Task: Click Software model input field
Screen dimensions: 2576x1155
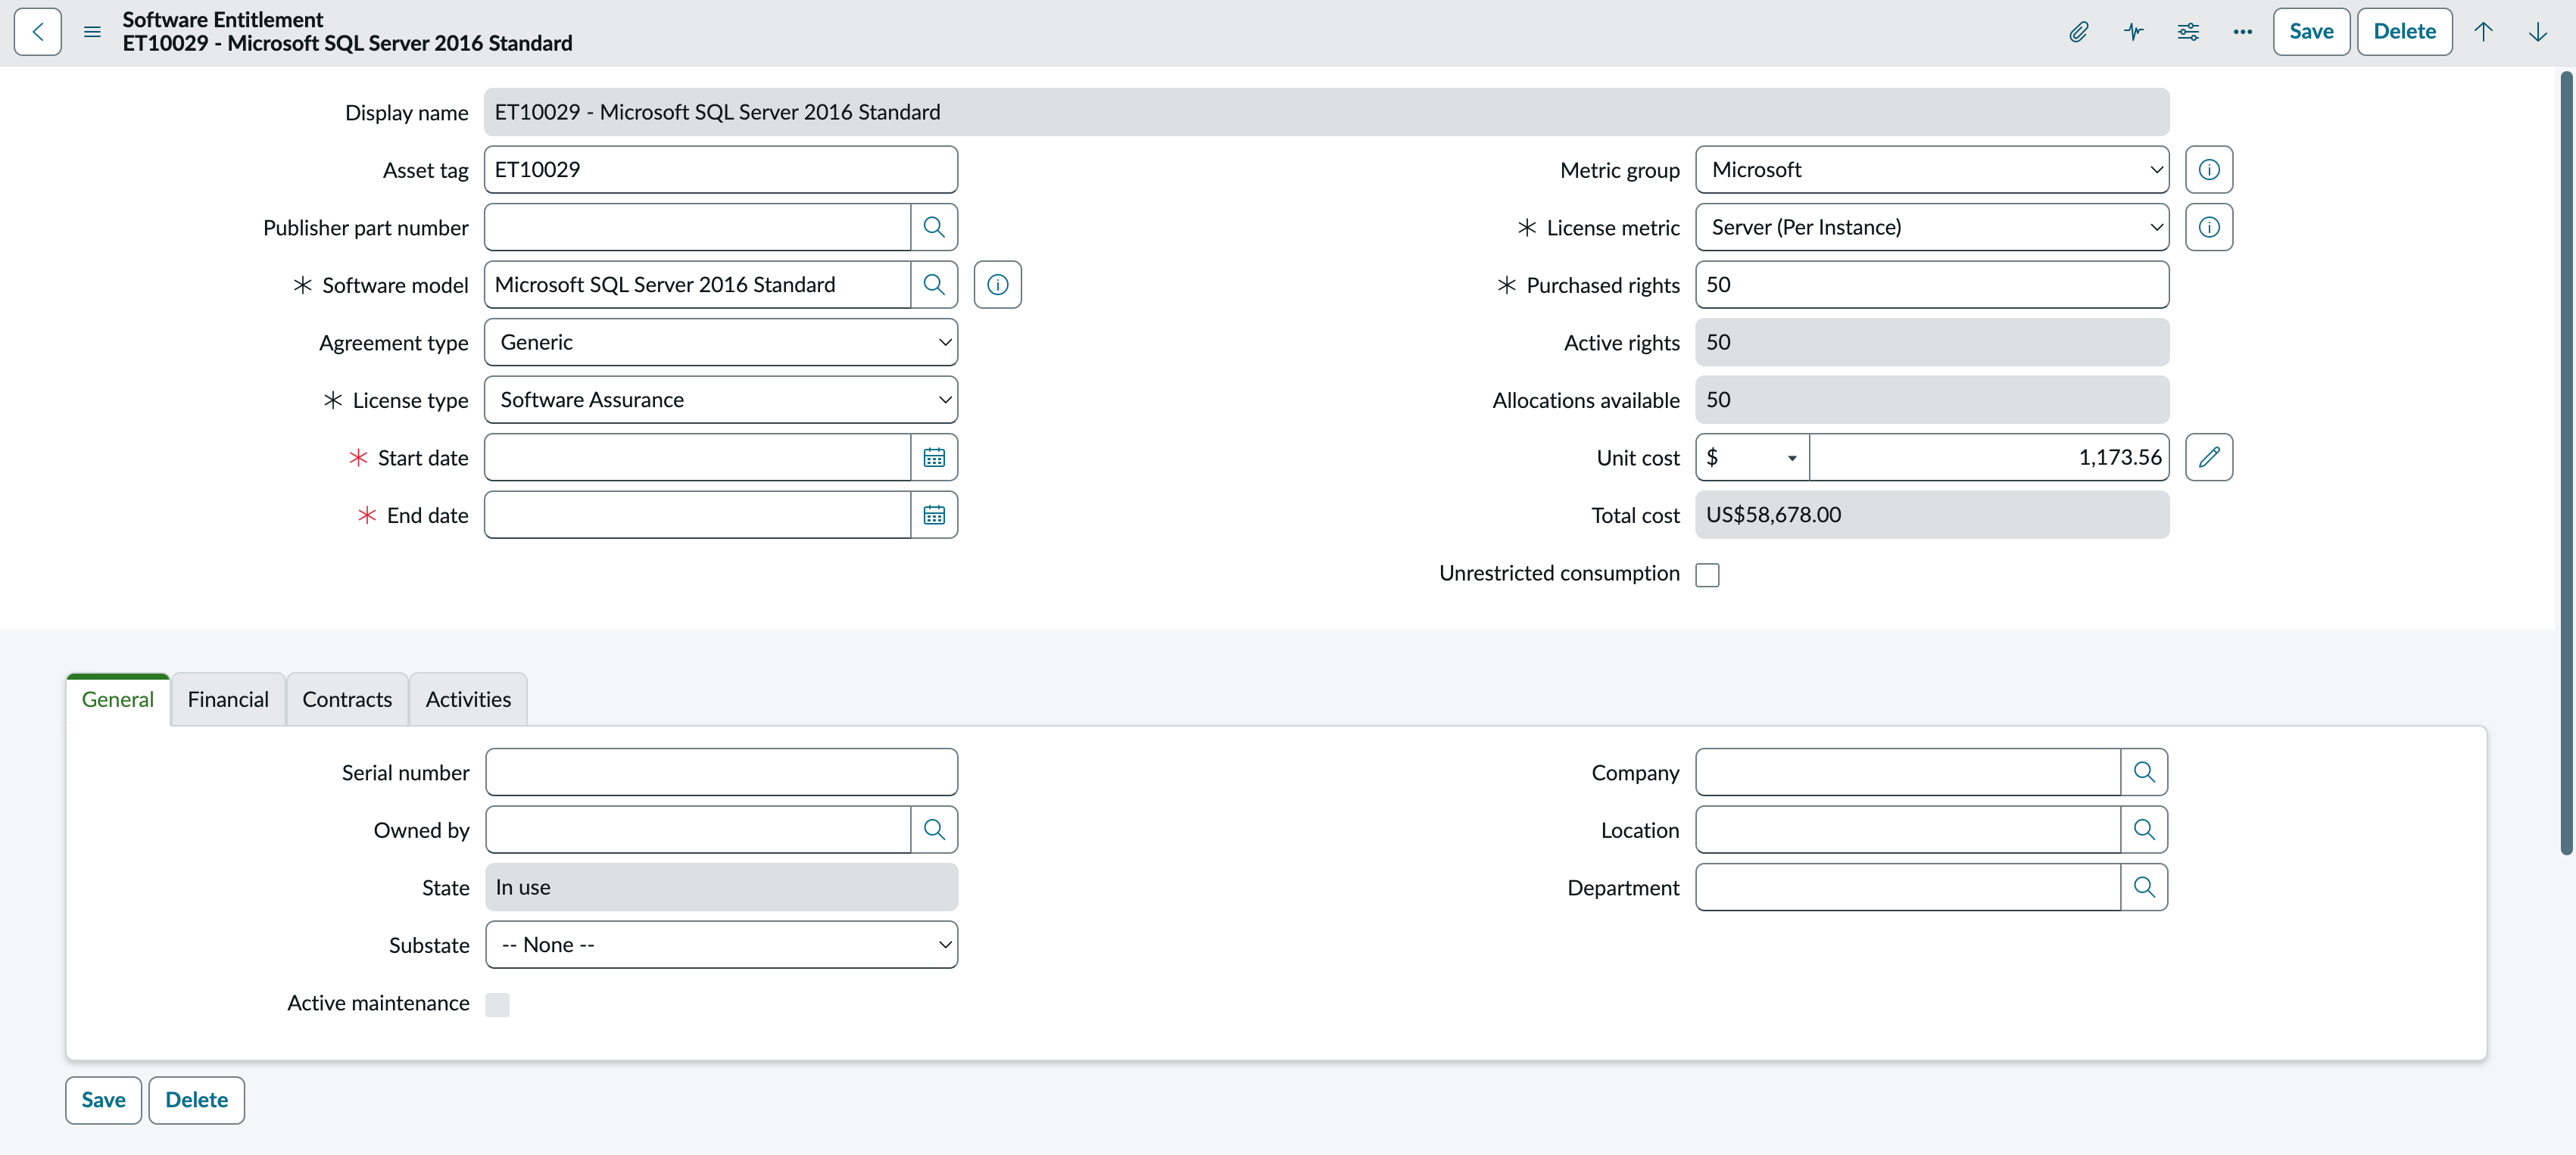Action: point(697,285)
